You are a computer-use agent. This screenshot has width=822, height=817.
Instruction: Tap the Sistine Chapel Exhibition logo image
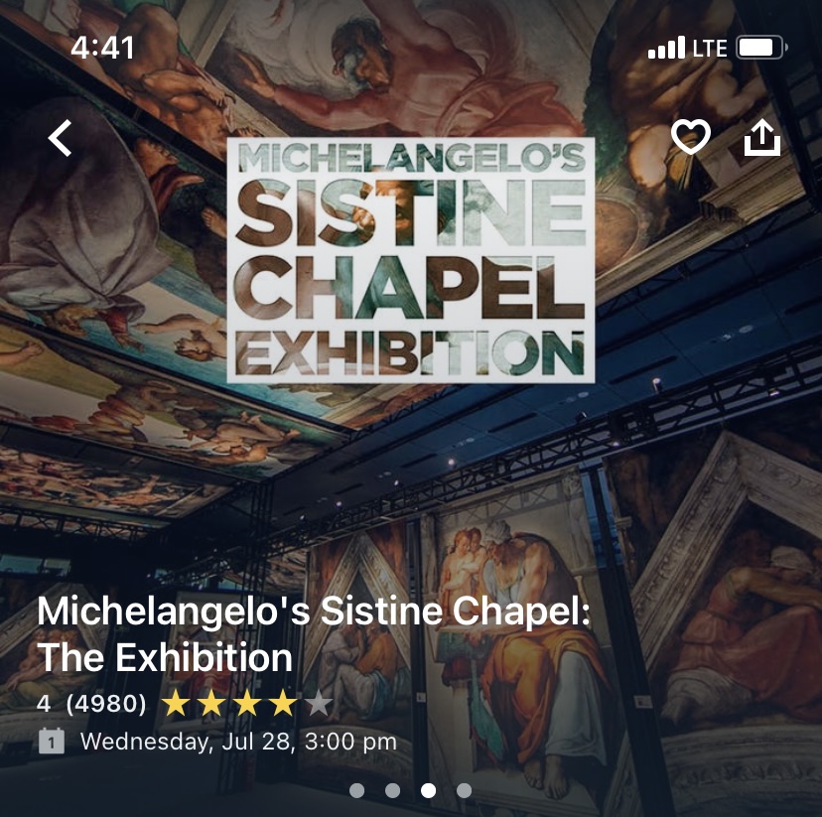[x=410, y=260]
